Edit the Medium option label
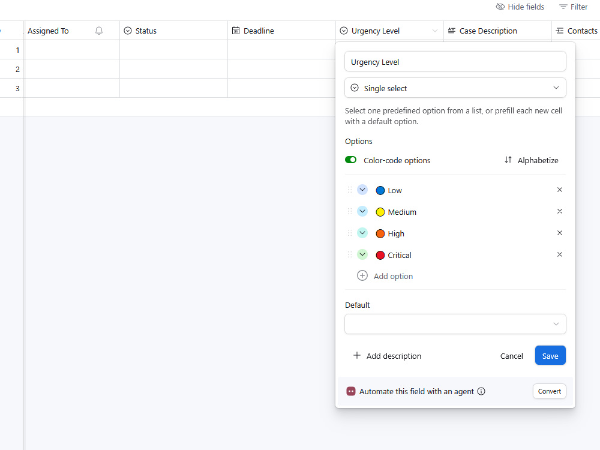This screenshot has width=600, height=450. (402, 212)
